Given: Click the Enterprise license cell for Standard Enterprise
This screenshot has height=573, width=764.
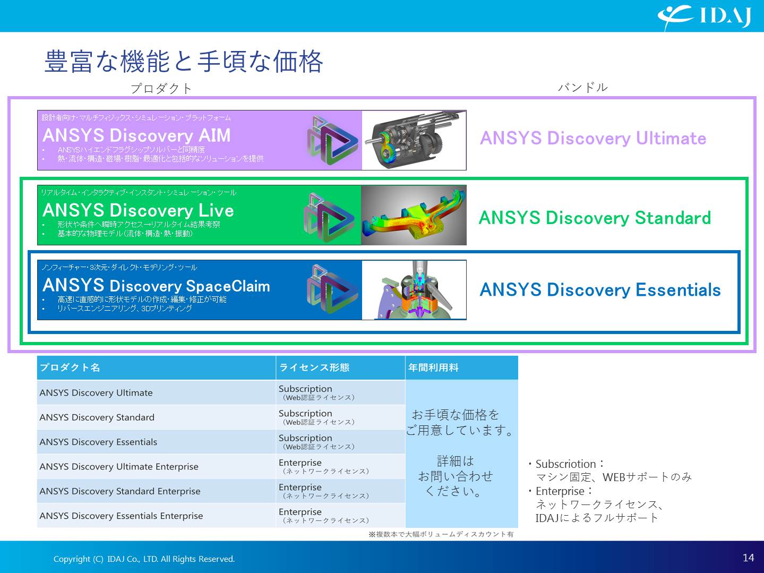Looking at the screenshot, I should [x=340, y=491].
